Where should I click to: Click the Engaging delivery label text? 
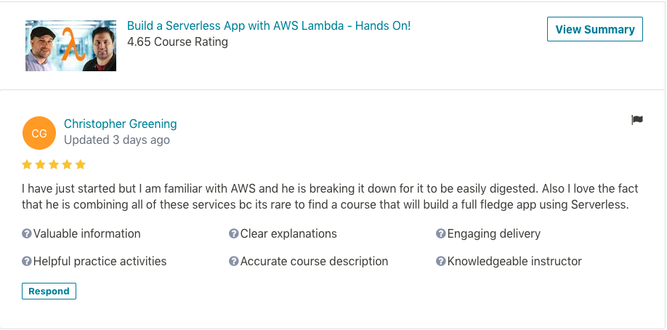(494, 233)
